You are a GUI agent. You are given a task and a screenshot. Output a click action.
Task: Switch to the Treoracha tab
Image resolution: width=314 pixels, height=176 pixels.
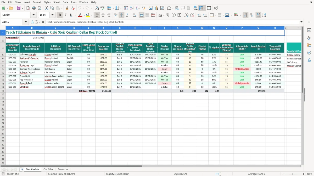[63, 169]
